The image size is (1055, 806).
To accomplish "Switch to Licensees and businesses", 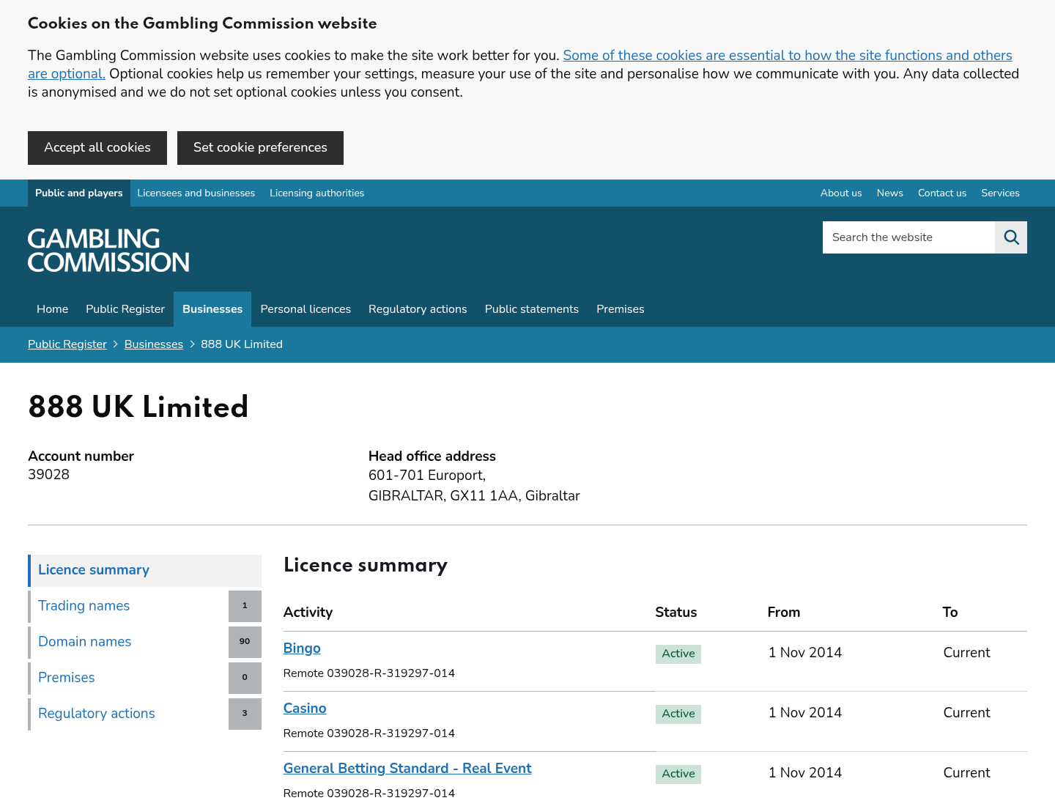I will click(x=196, y=193).
